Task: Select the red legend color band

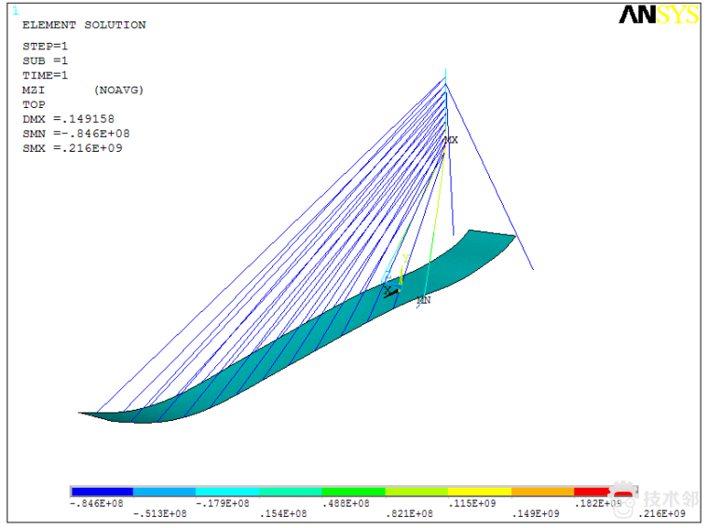Action: click(592, 491)
